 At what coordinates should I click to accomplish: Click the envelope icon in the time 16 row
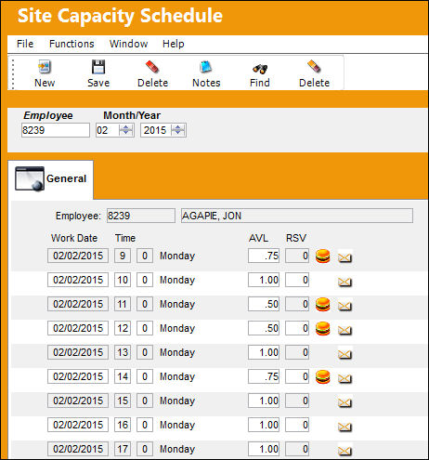344,427
